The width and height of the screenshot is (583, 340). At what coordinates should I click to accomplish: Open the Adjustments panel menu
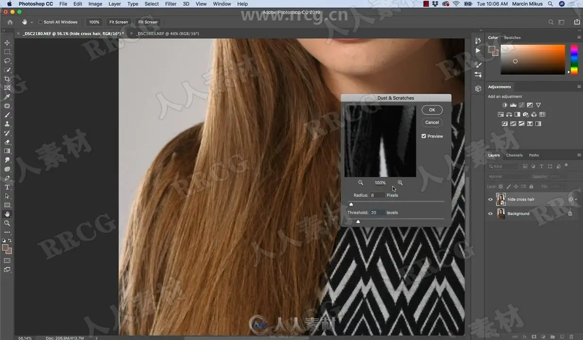pos(579,87)
